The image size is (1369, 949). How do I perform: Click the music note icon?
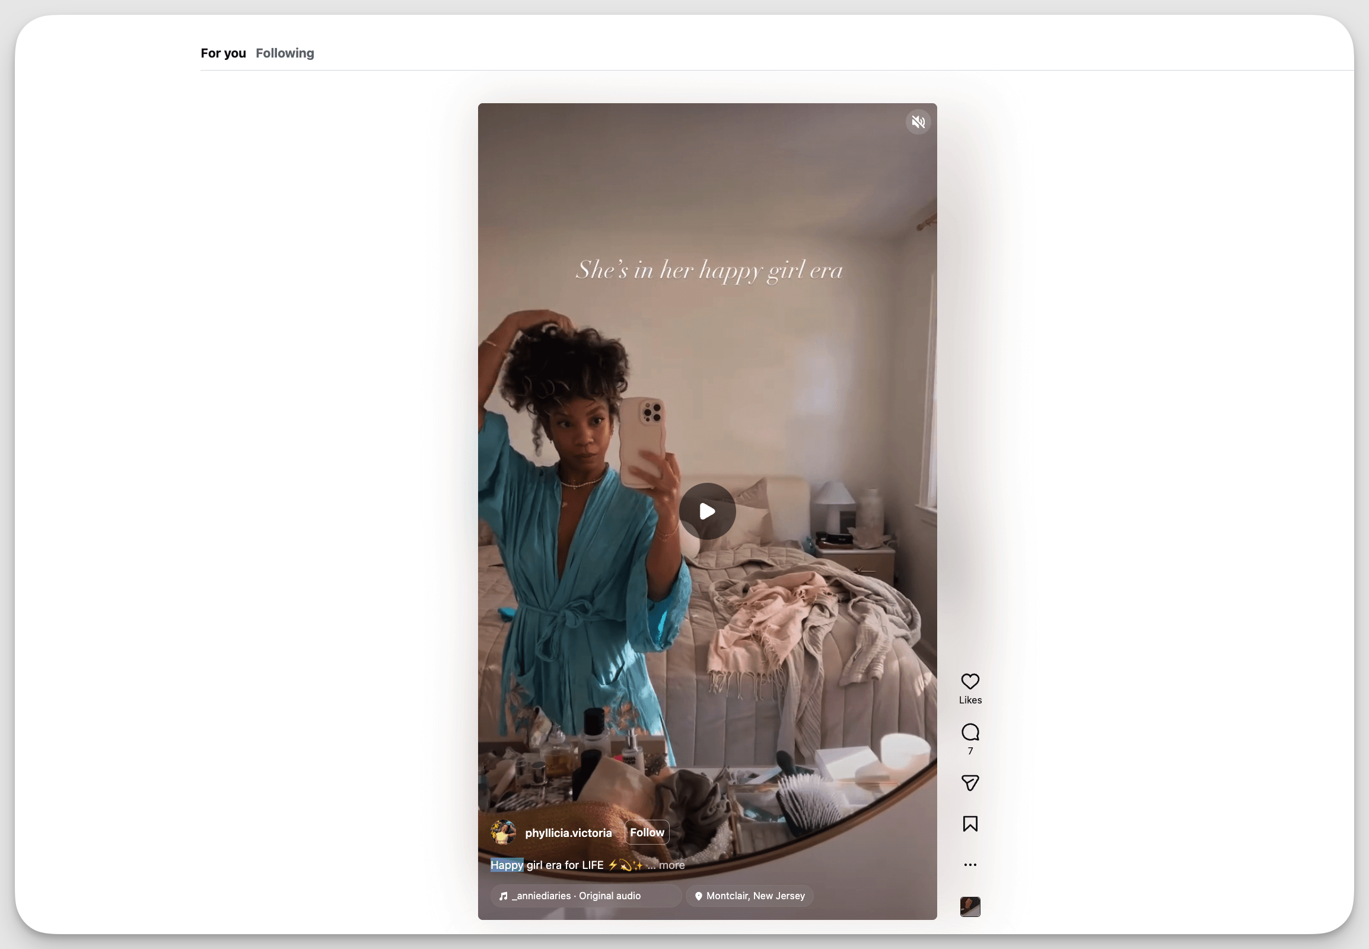[x=503, y=896]
